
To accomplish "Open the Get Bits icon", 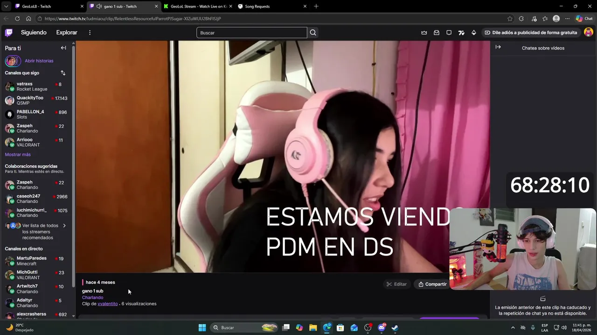I will [x=474, y=33].
